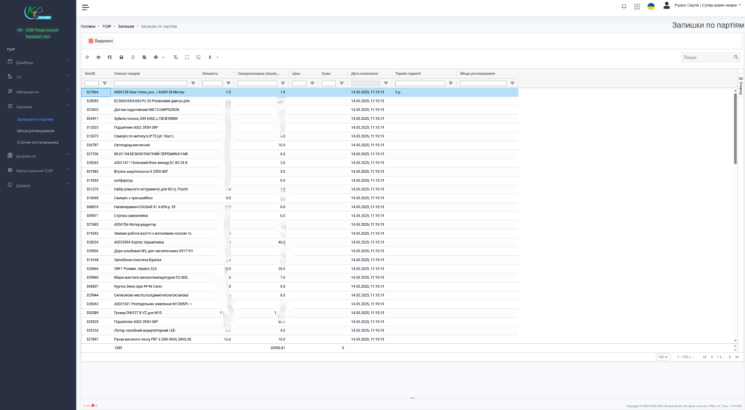Click the clear filter funnel toolbar icon

[x=175, y=57]
